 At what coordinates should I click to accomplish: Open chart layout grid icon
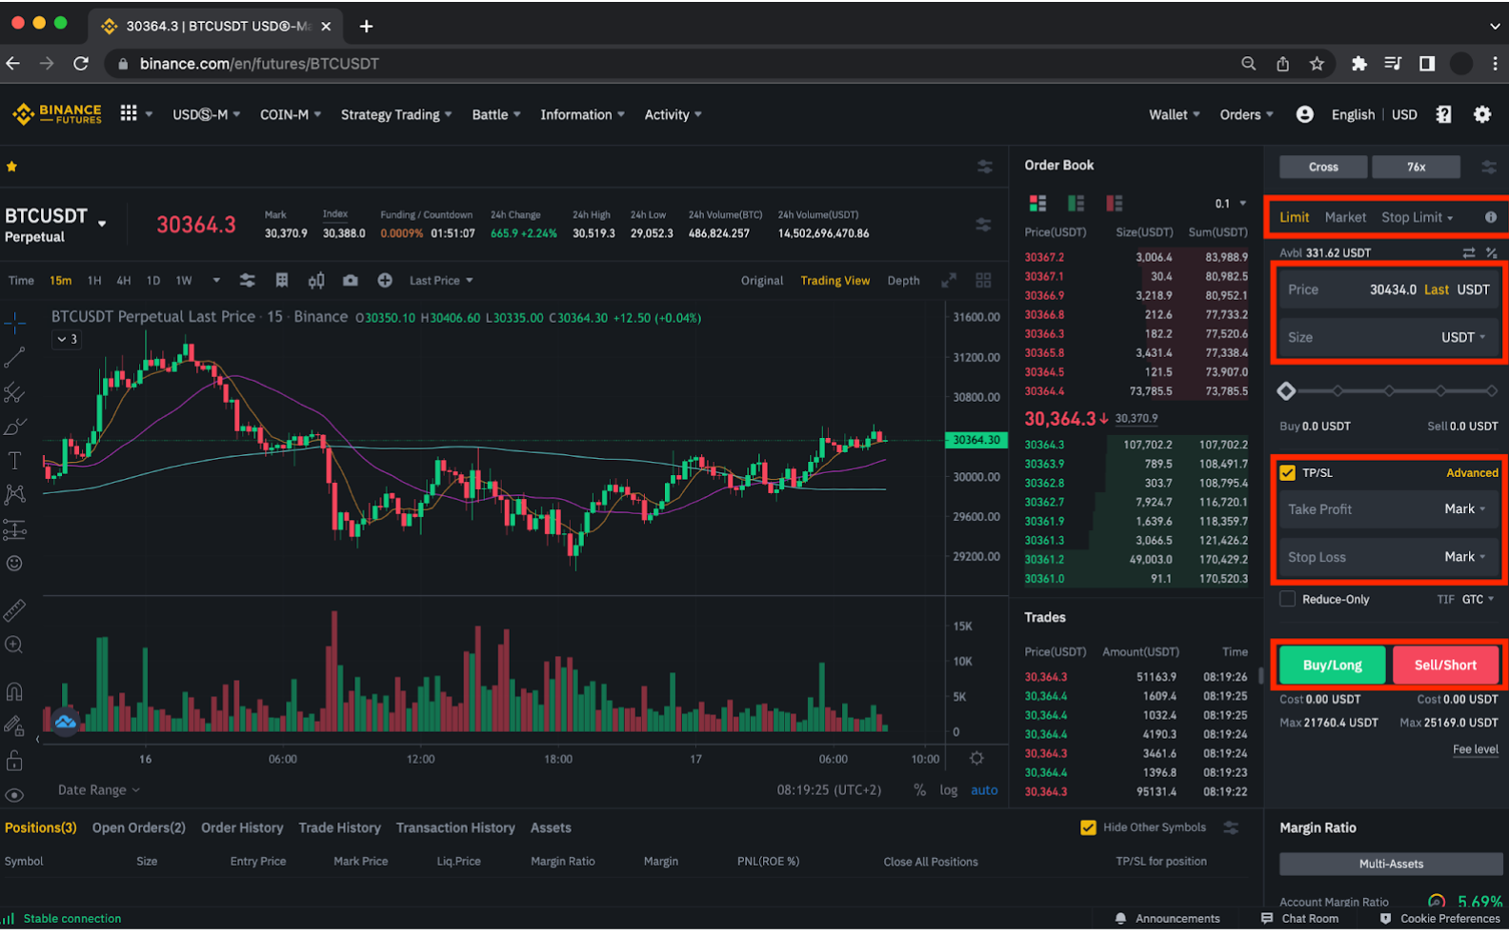click(x=983, y=280)
